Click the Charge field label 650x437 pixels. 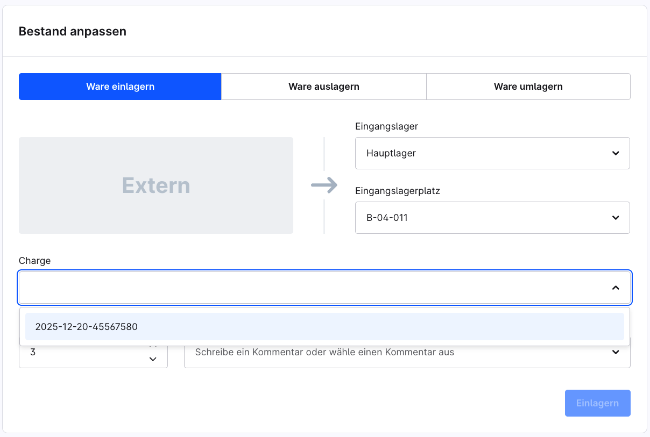(x=34, y=261)
